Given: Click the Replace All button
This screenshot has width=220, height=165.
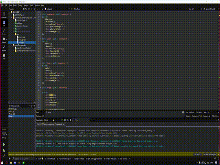Looking at the screenshot, I should pos(207,116).
